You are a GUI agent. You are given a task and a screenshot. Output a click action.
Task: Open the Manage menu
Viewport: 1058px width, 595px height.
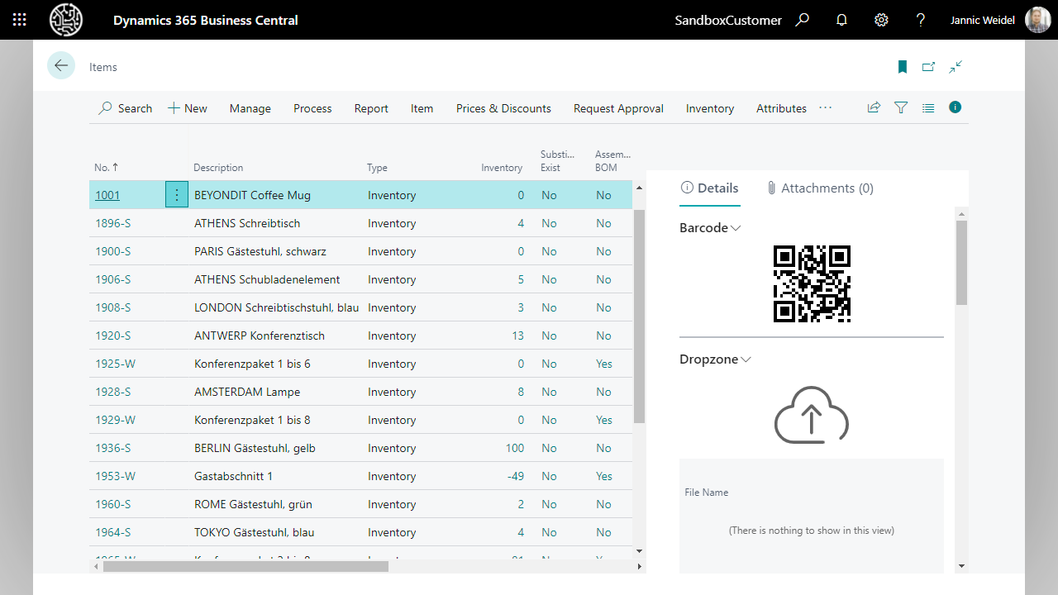pyautogui.click(x=250, y=108)
